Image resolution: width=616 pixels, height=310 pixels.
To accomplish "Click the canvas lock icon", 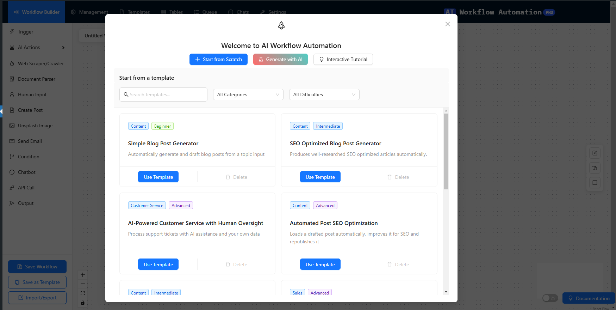I will point(83,303).
